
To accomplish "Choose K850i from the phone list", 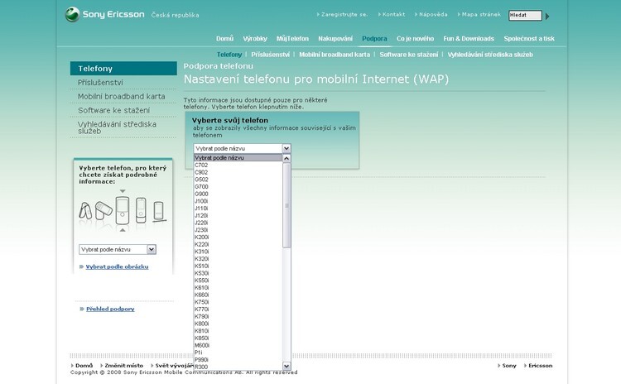I will click(238, 338).
